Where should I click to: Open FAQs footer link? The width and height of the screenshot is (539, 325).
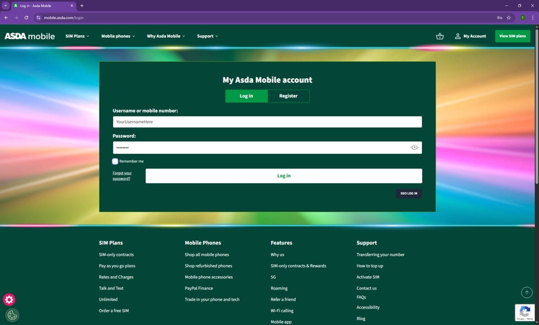click(361, 297)
